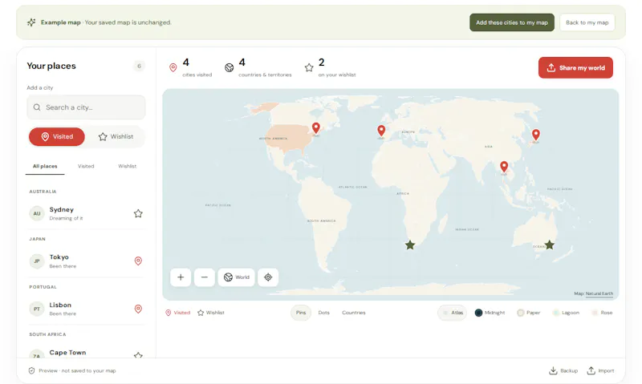Viewport: 642px width, 384px height.
Task: Toggle Visited markers in the legend
Action: pos(177,313)
